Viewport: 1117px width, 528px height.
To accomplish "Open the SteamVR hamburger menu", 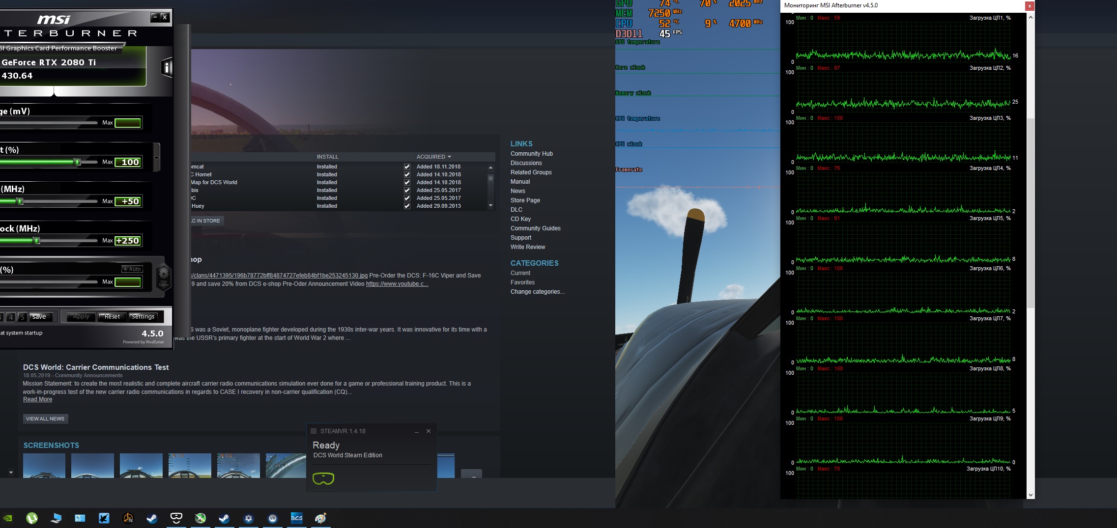I will pyautogui.click(x=314, y=431).
